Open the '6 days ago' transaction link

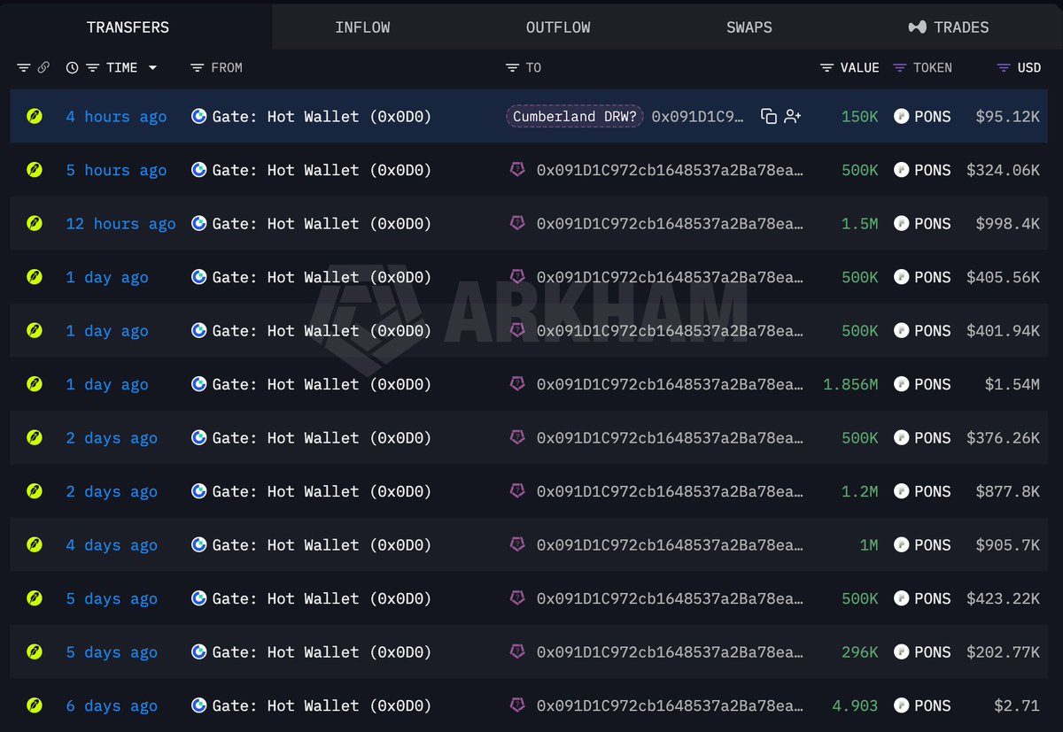click(x=112, y=705)
